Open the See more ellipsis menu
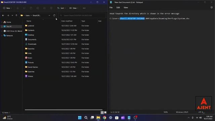Screen dimensions: 215x121 84,8
